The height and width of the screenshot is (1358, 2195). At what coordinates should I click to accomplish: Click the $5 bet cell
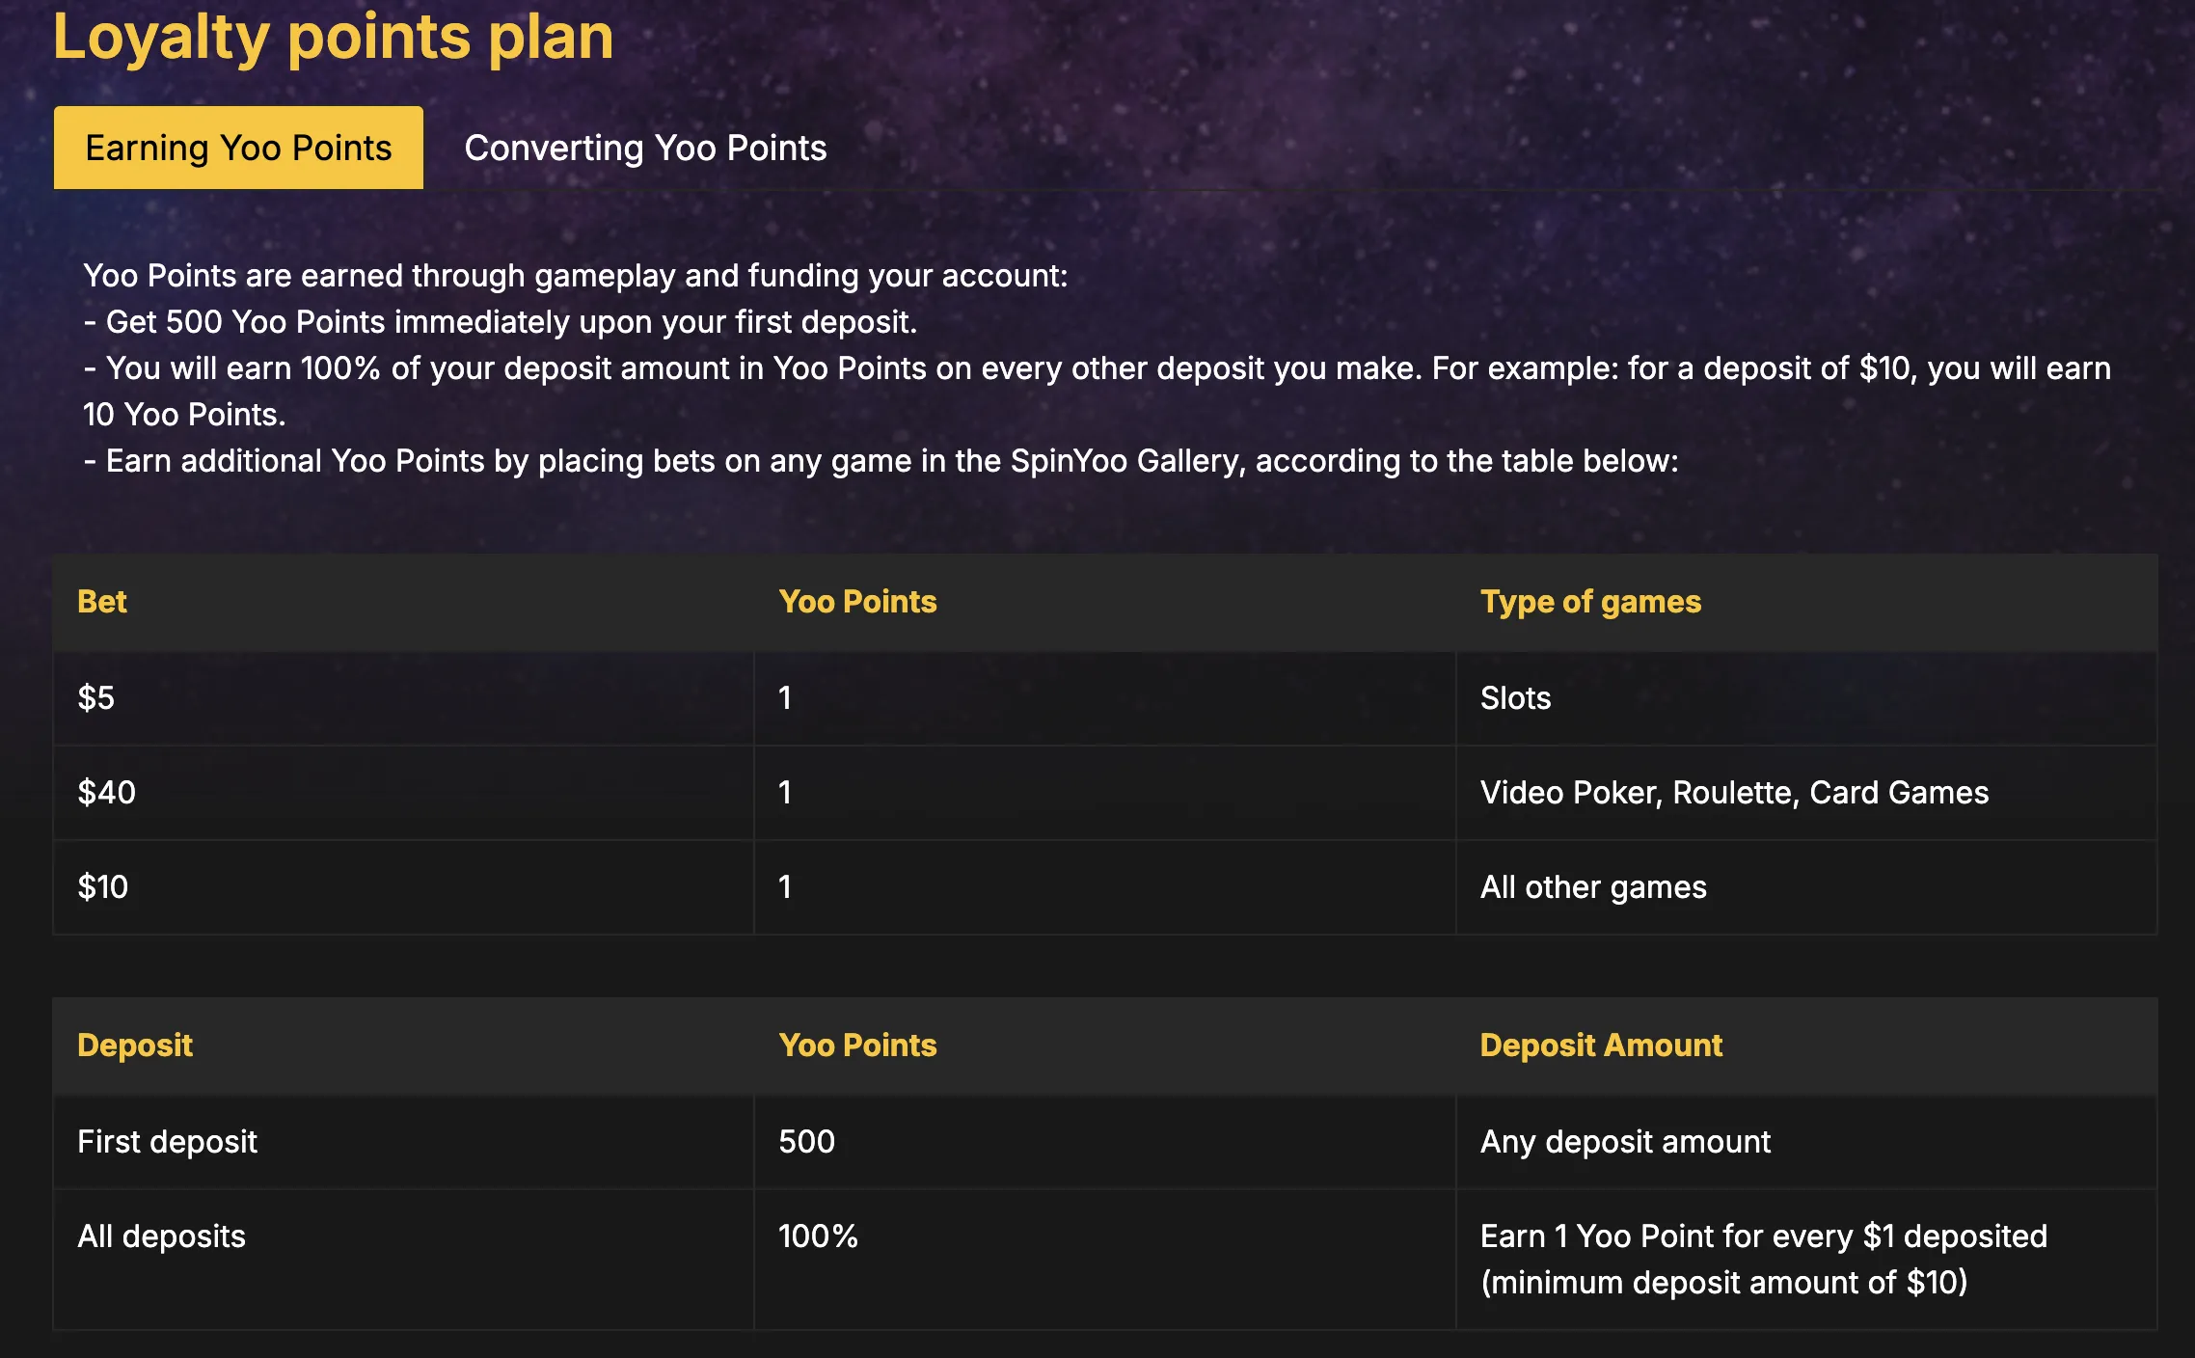[x=96, y=697]
